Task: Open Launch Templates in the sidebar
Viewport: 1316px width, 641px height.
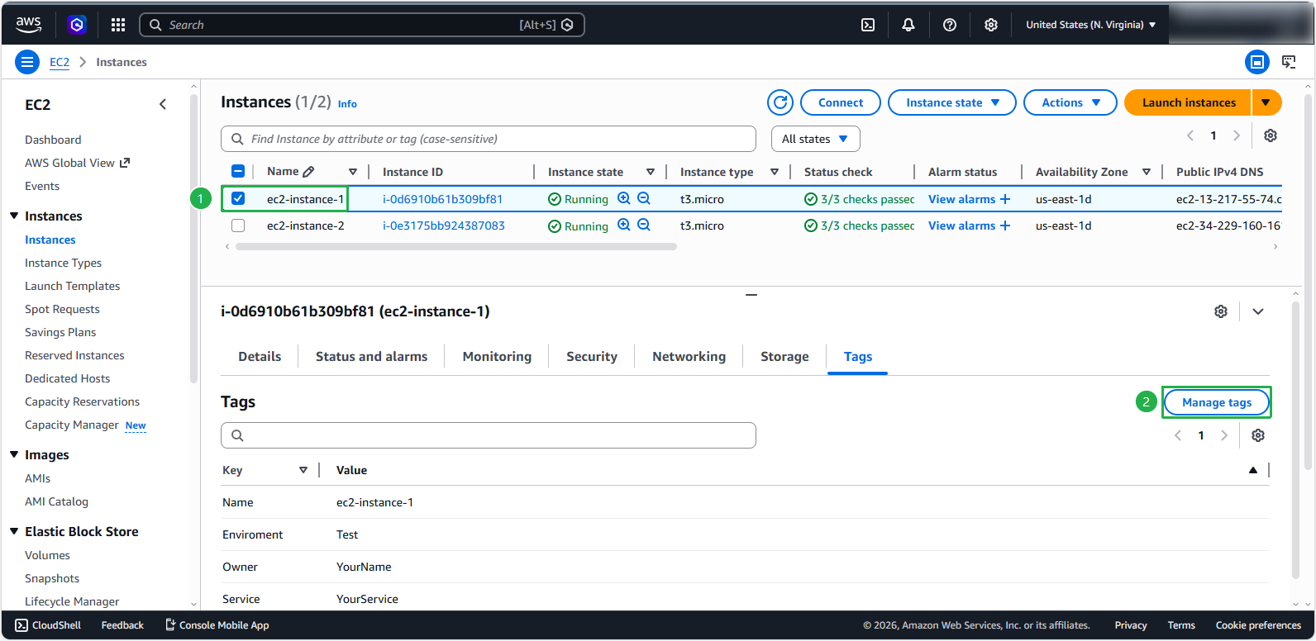Action: pyautogui.click(x=73, y=286)
